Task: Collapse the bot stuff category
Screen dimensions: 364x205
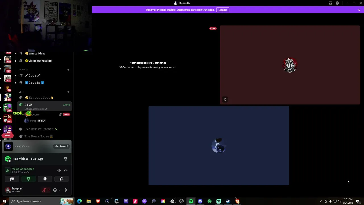Action: point(23,69)
